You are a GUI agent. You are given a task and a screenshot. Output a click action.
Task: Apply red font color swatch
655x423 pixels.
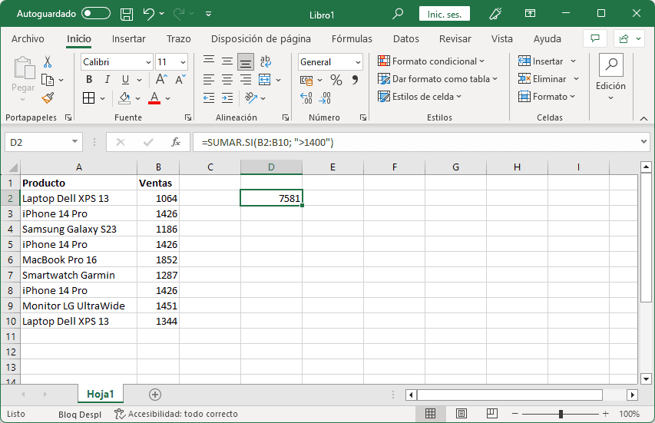[154, 98]
